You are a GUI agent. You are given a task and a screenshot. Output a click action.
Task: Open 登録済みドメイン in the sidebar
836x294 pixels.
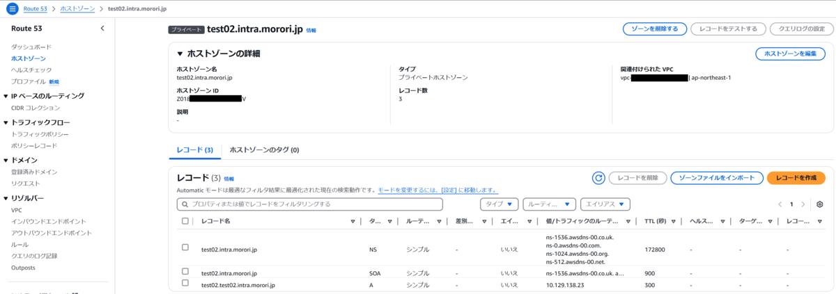34,172
